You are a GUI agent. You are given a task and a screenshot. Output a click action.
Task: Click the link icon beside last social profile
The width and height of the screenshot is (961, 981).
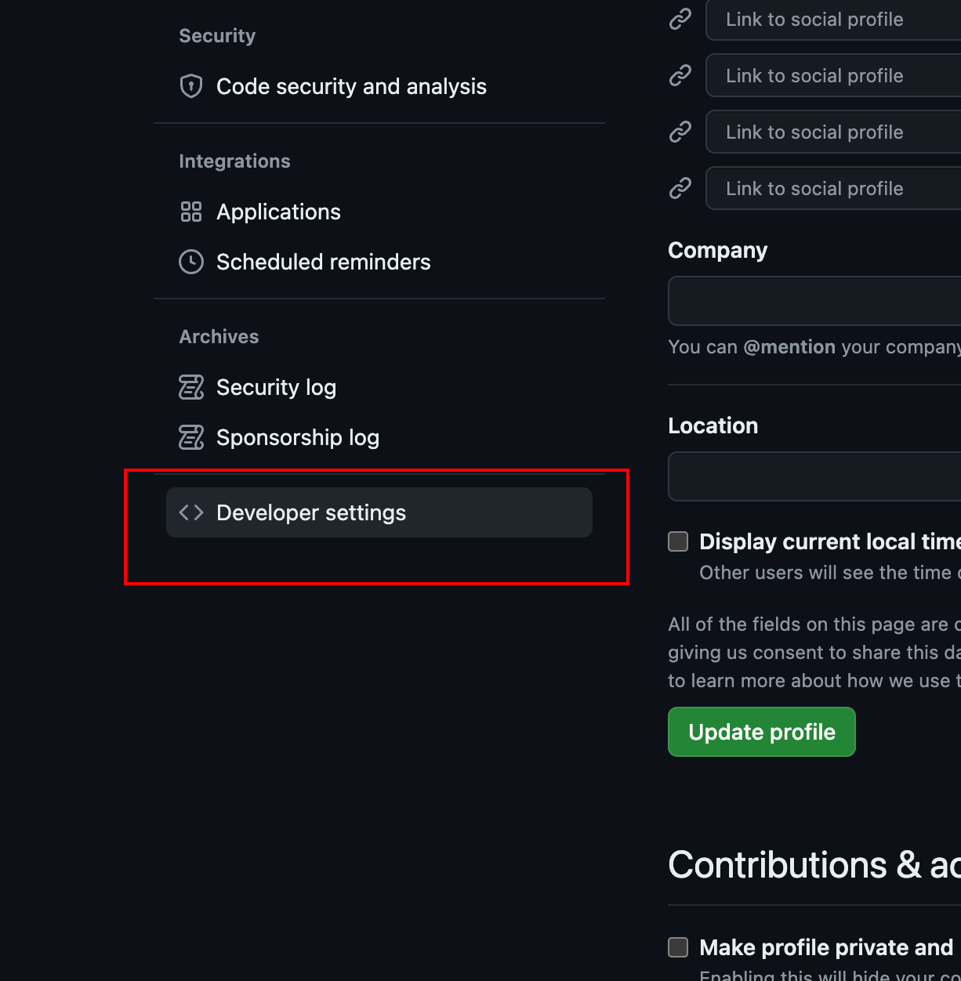point(680,188)
